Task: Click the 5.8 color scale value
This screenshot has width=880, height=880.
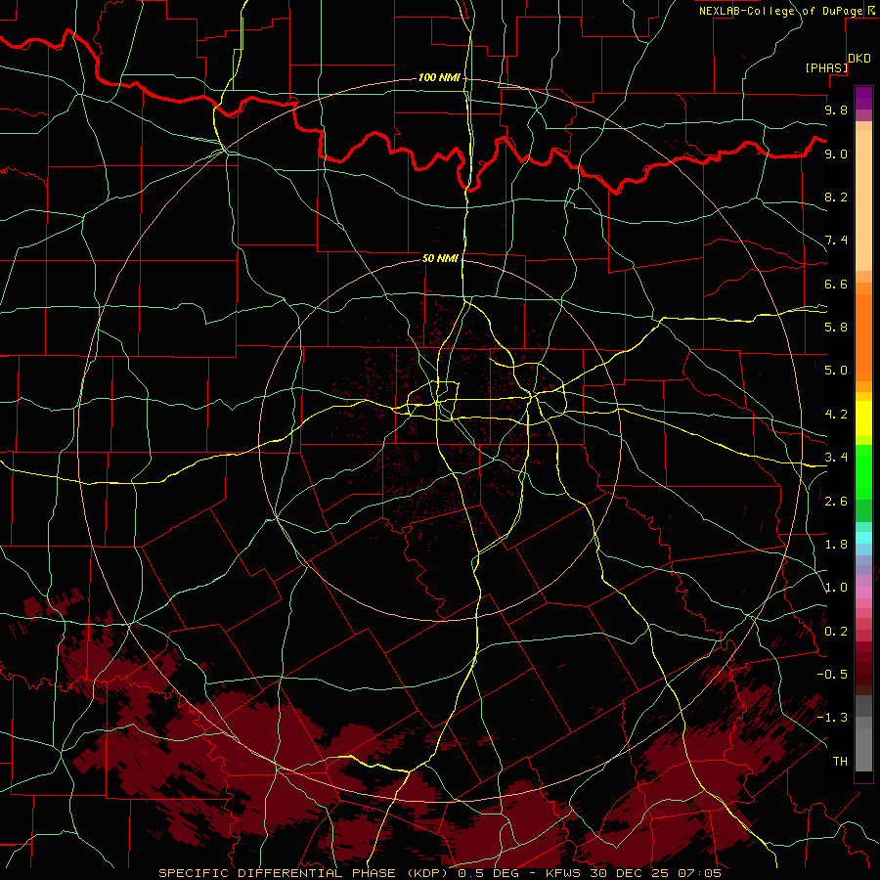Action: click(836, 328)
